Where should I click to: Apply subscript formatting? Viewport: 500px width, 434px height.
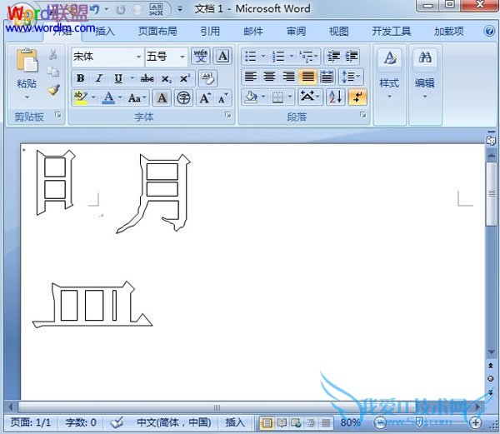(x=167, y=78)
